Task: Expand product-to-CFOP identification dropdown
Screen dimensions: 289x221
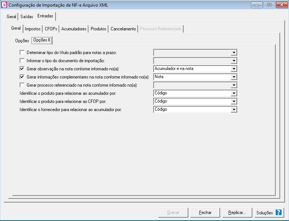Action: [233, 101]
